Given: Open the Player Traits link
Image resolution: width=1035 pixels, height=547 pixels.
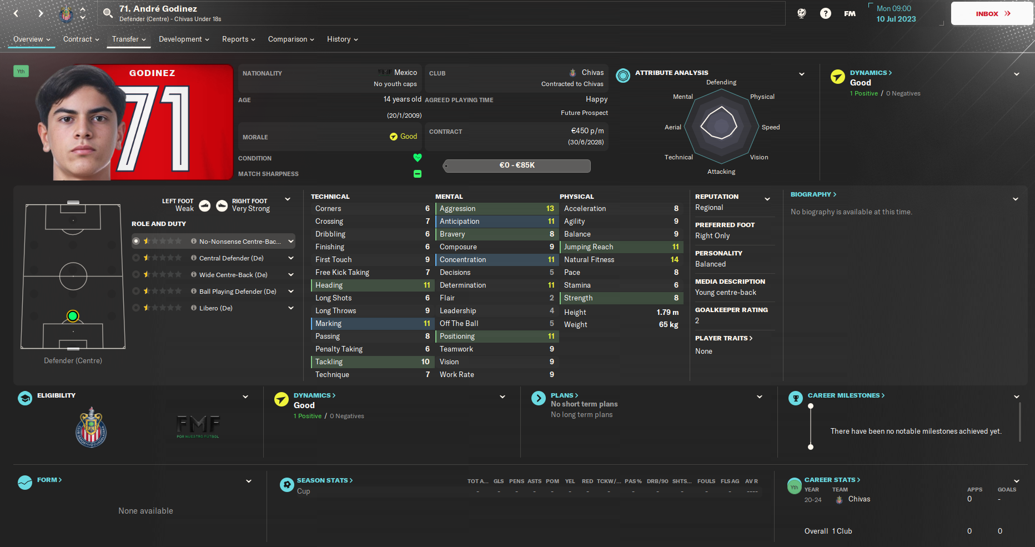Looking at the screenshot, I should (x=724, y=338).
